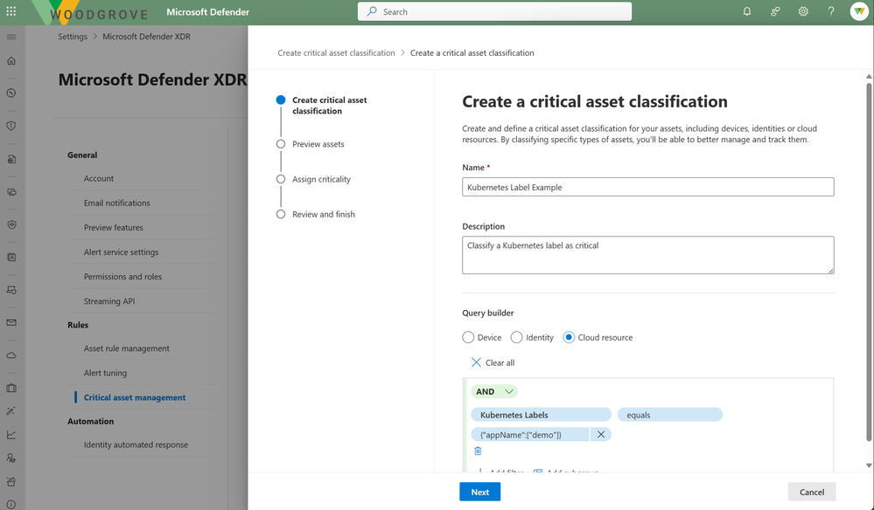The width and height of the screenshot is (874, 510).
Task: Open Preview features settings
Action: click(x=113, y=227)
